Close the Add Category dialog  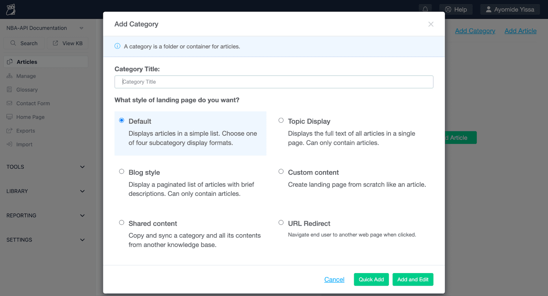point(431,24)
